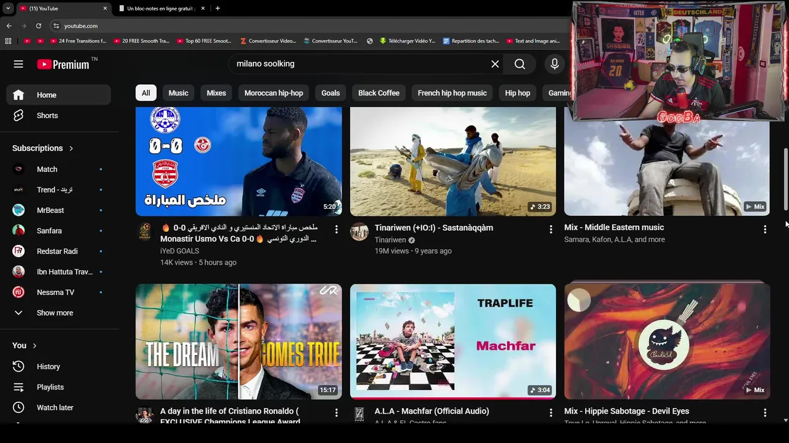The height and width of the screenshot is (443, 789).
Task: Open the Ibn Hattuta Travel subscription
Action: pyautogui.click(x=59, y=272)
